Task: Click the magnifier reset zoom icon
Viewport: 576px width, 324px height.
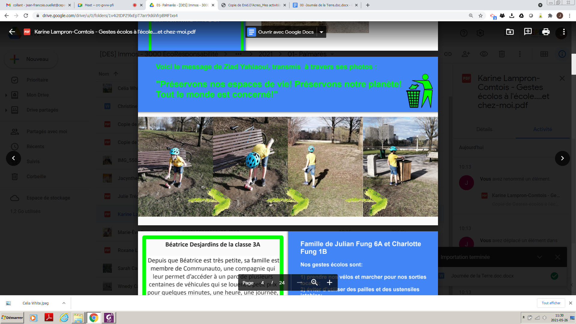Action: (314, 283)
